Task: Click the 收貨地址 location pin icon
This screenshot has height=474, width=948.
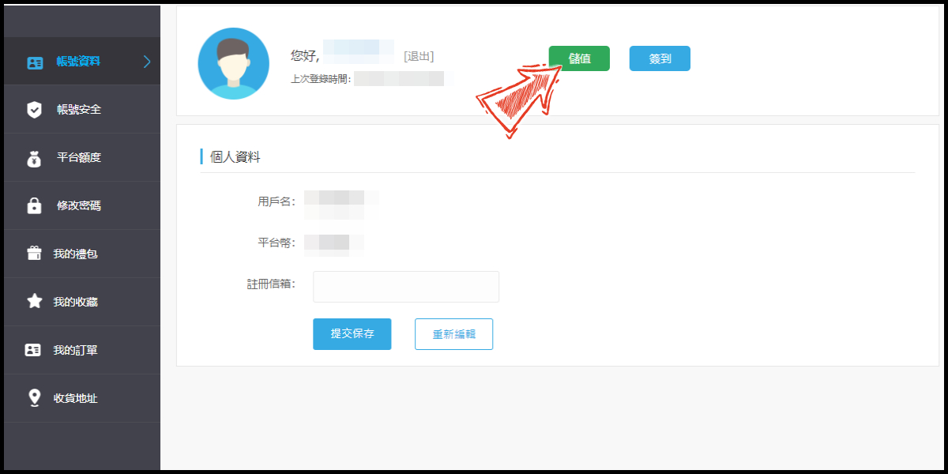Action: point(34,398)
